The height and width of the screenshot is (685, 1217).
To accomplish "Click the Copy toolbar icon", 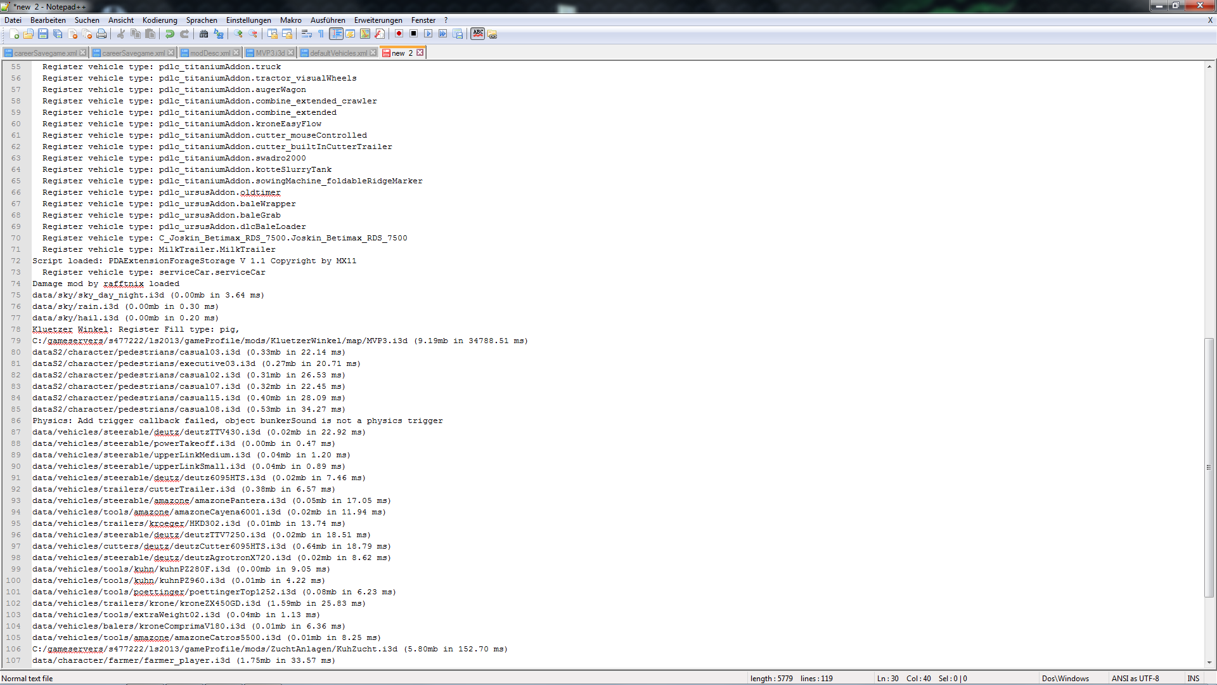I will tap(136, 34).
